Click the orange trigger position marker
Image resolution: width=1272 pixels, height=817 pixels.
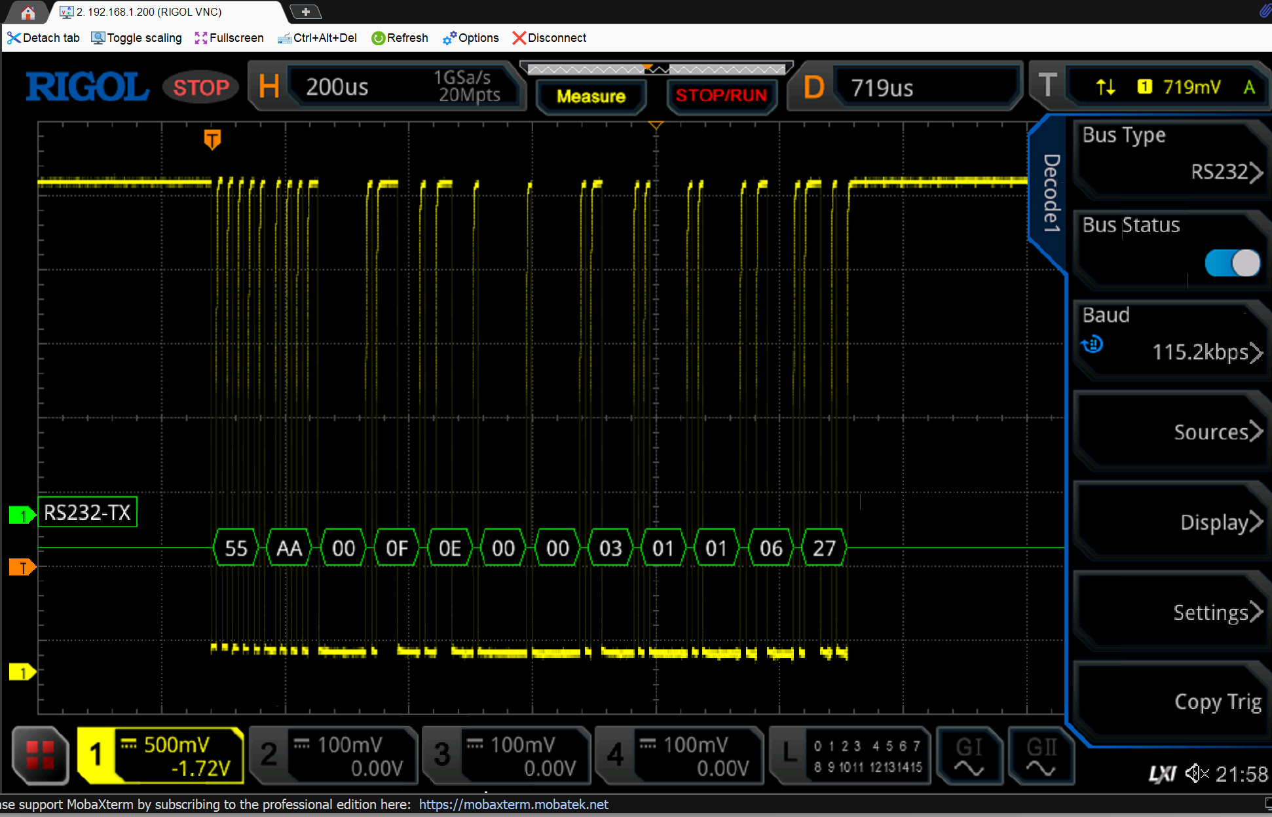pyautogui.click(x=212, y=139)
